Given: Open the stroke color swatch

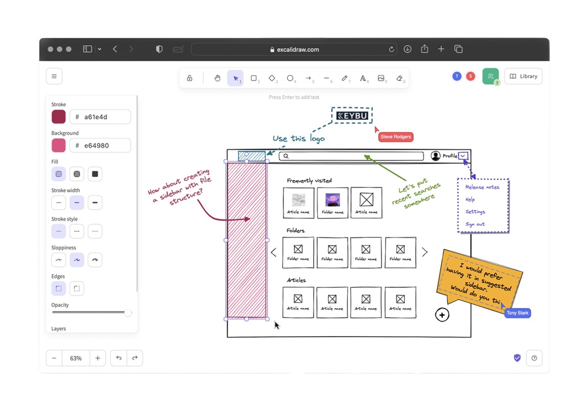Looking at the screenshot, I should (58, 117).
